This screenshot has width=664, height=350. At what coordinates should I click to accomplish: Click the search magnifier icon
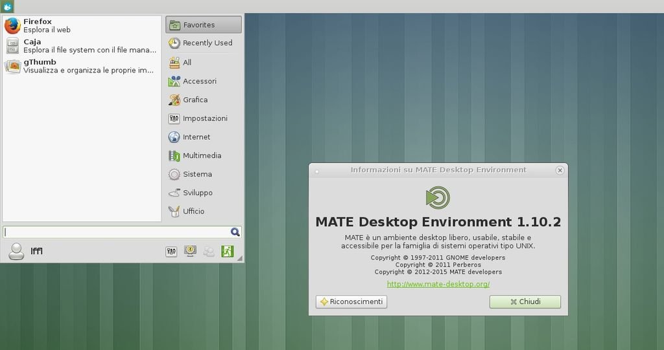tap(235, 232)
